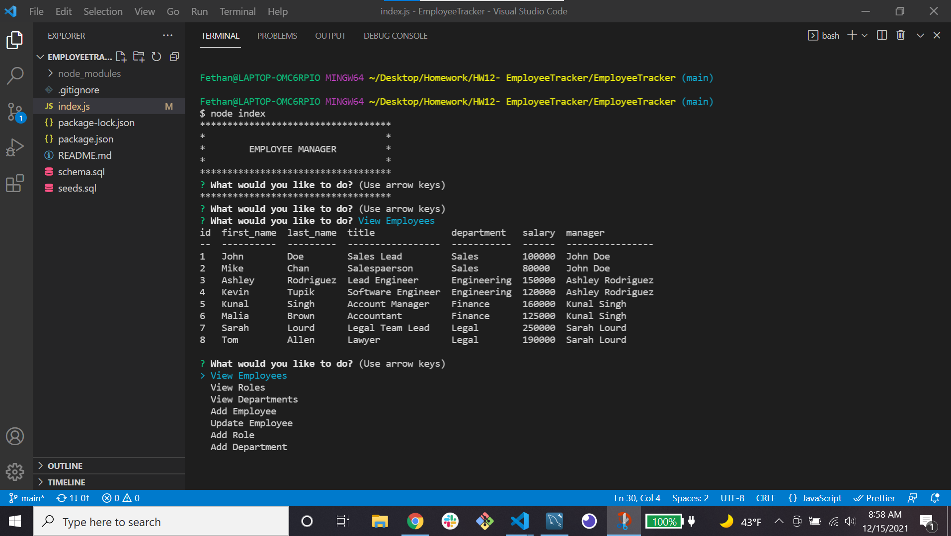Select the Run and Debug icon

coord(15,147)
